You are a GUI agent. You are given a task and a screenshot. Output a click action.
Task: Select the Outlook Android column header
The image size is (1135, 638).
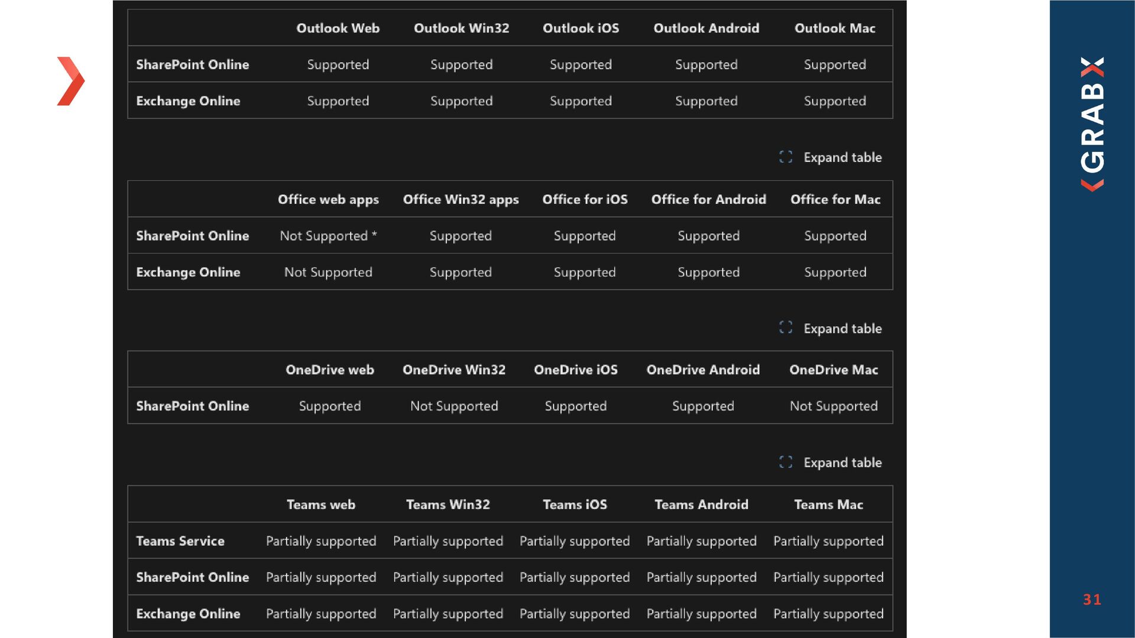pos(706,28)
